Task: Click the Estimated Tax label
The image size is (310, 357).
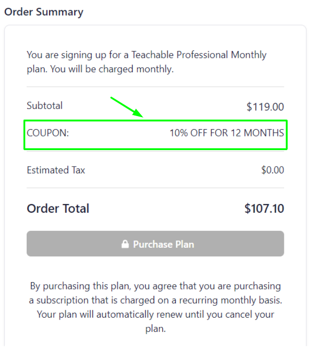Action: (x=56, y=170)
